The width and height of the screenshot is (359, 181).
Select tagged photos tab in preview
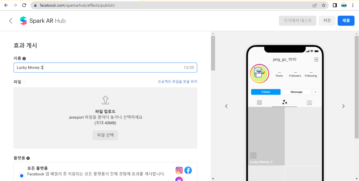point(309,103)
